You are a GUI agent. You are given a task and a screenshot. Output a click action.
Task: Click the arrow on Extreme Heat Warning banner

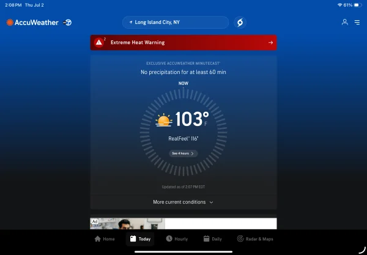pos(270,43)
